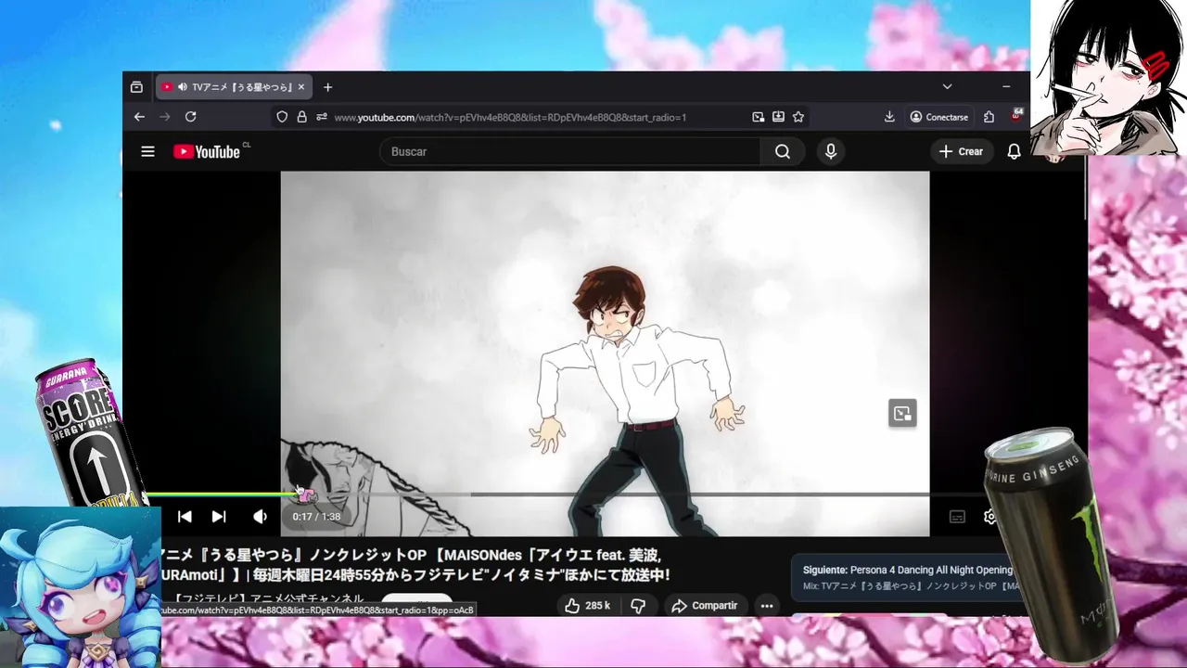Open the Crear menu button
Screen dimensions: 1187x668
click(x=961, y=151)
